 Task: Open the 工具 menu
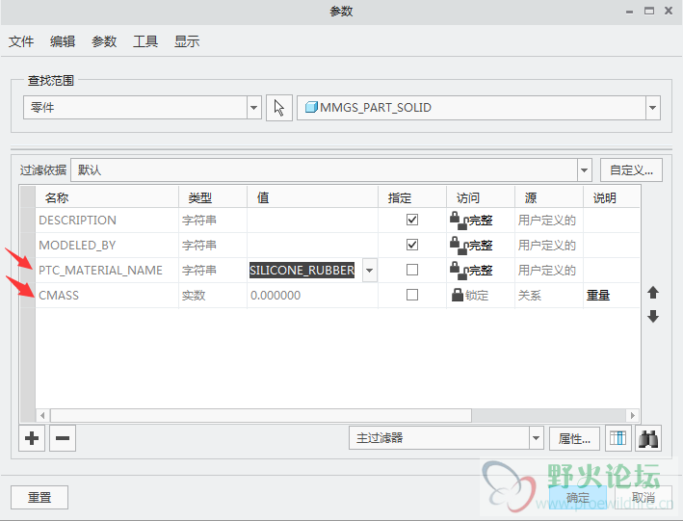pos(145,41)
